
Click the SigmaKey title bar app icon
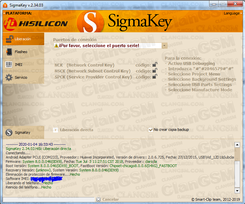(5, 5)
